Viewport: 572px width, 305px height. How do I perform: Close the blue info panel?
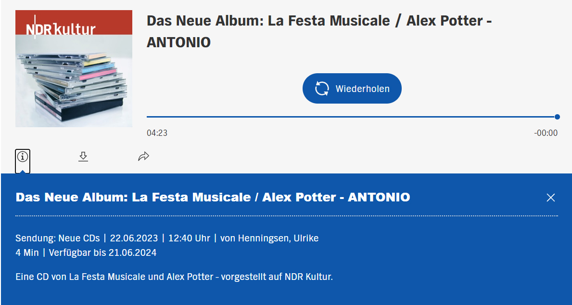click(x=551, y=198)
